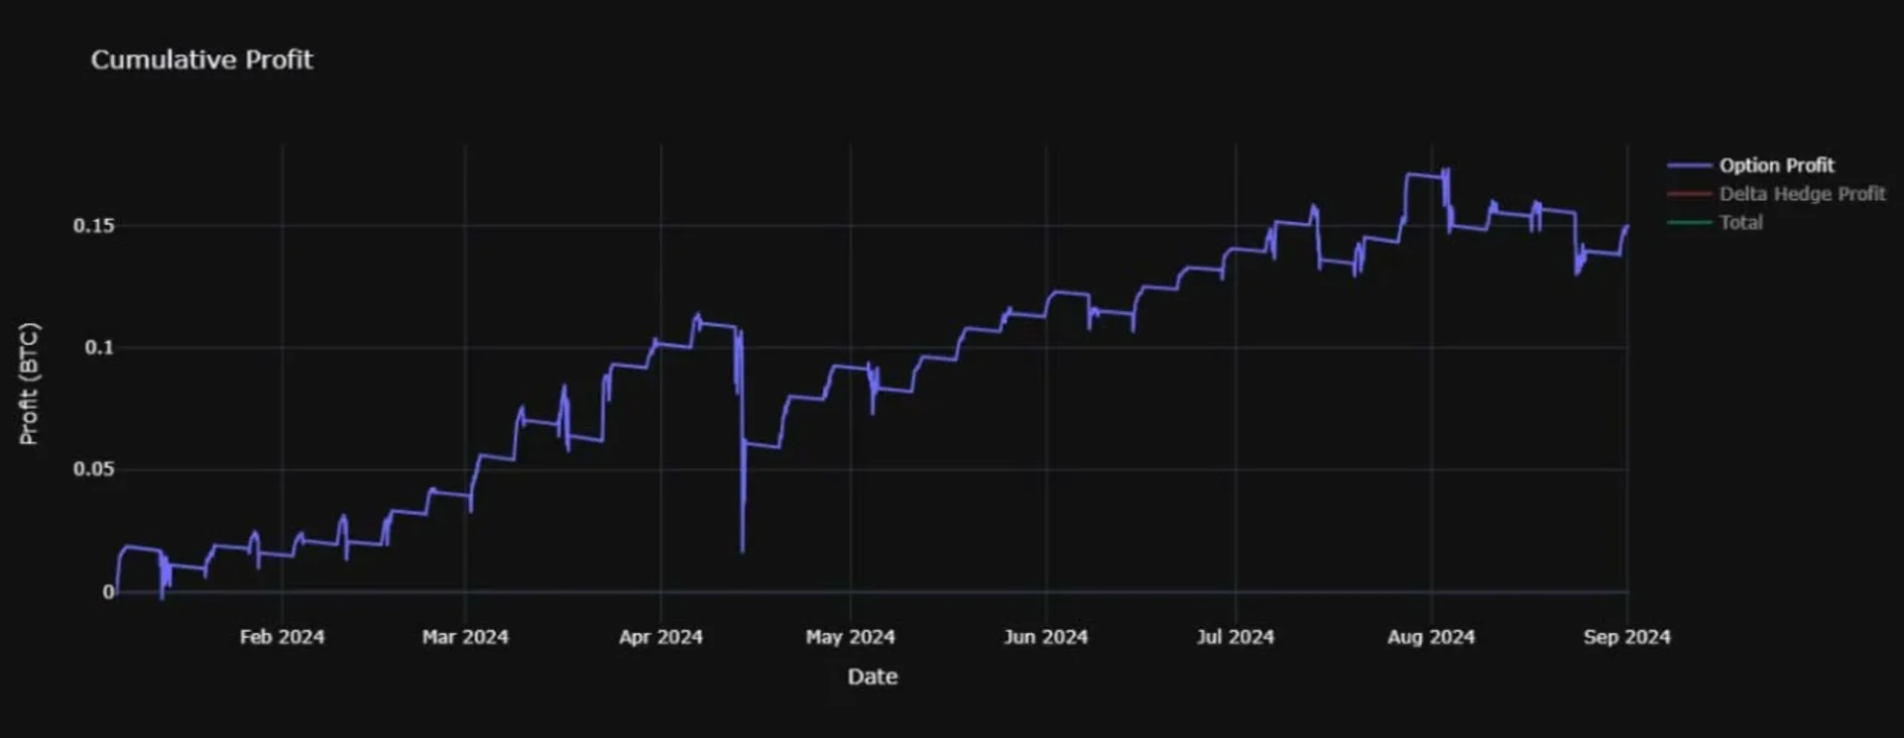Viewport: 1904px width, 738px height.
Task: Click the 0.1 y-axis tick label
Action: click(x=99, y=348)
